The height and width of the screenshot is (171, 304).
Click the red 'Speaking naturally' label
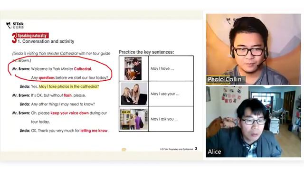point(32,36)
